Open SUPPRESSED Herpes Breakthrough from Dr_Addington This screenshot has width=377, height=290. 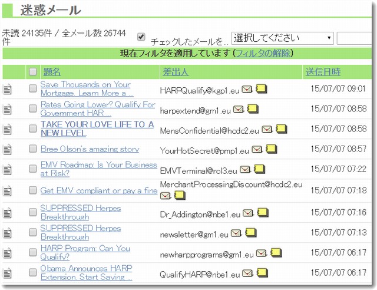tap(81, 213)
